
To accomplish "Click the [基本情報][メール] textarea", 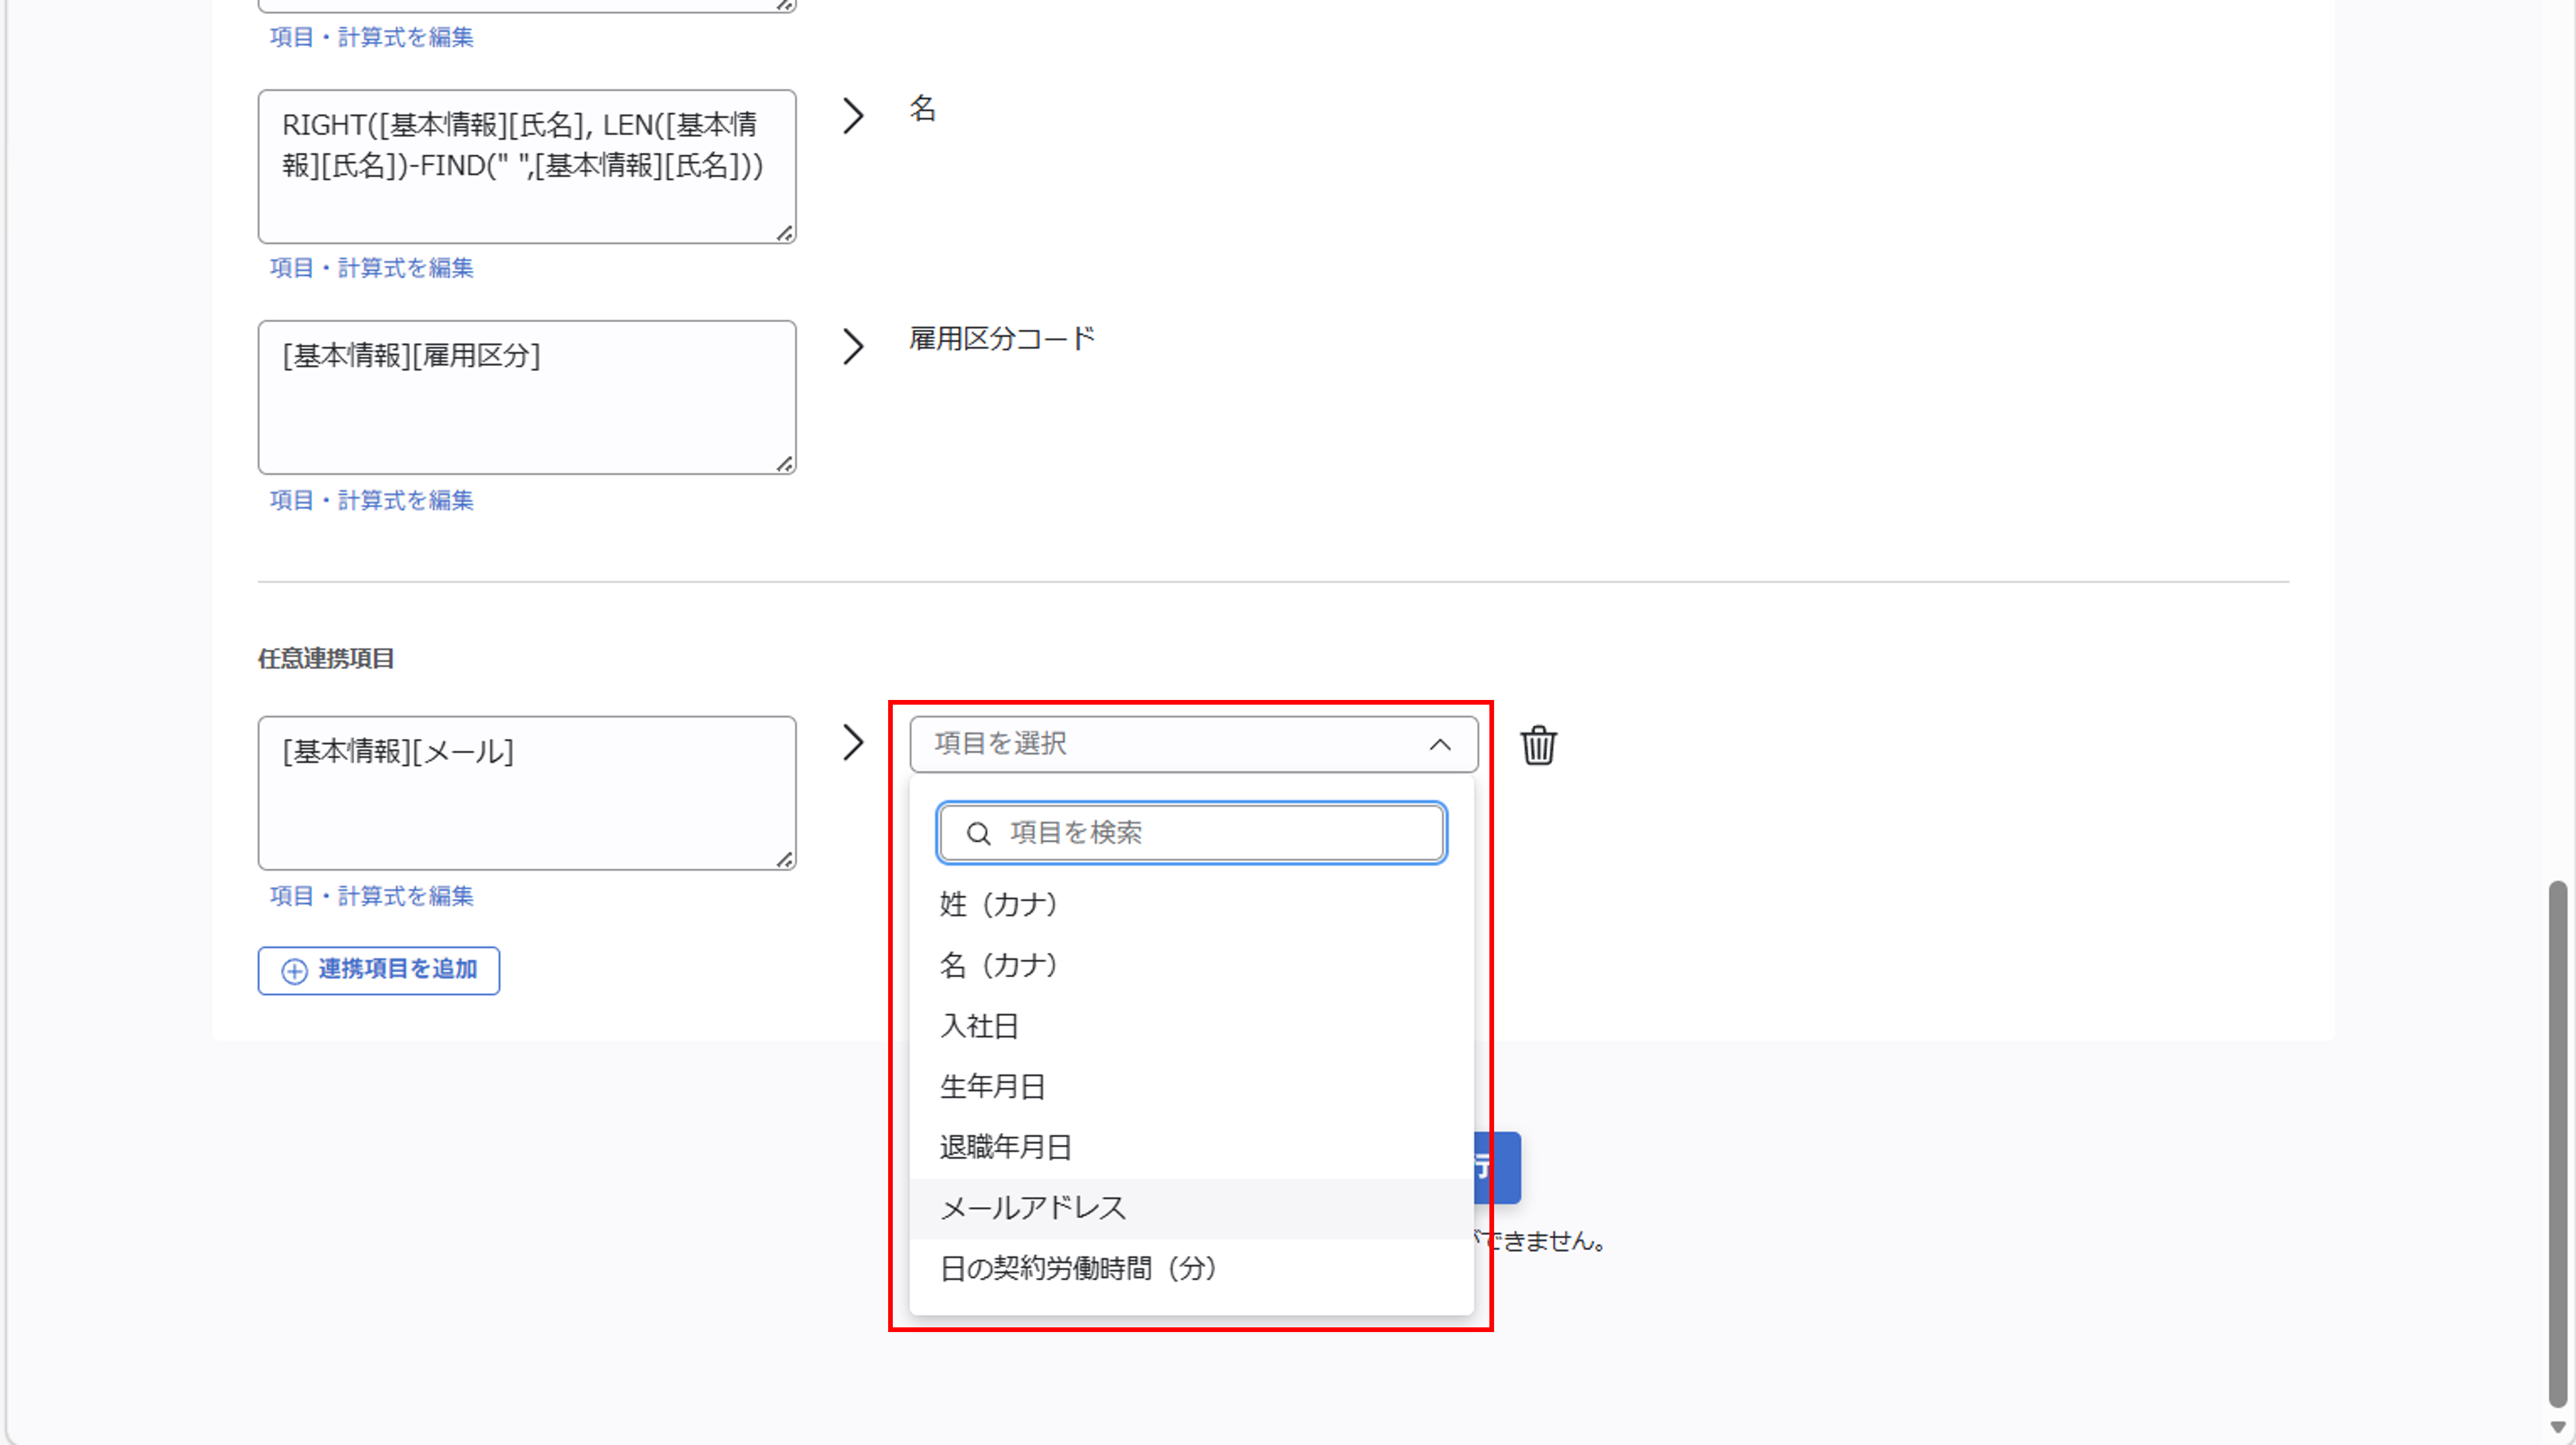I will 527,793.
